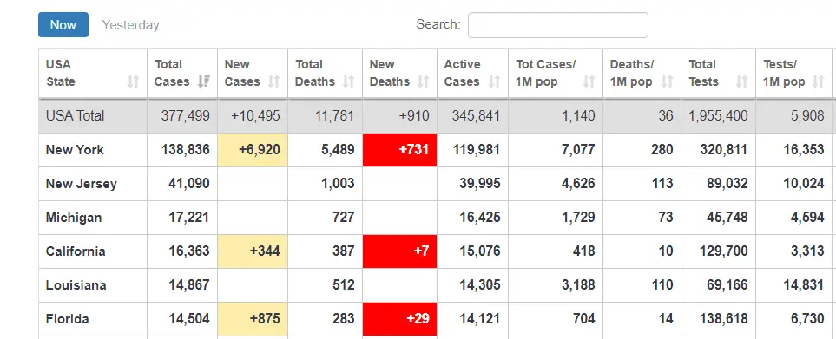This screenshot has height=339, width=836.
Task: Click New York total tests 320,811
Action: click(x=724, y=149)
